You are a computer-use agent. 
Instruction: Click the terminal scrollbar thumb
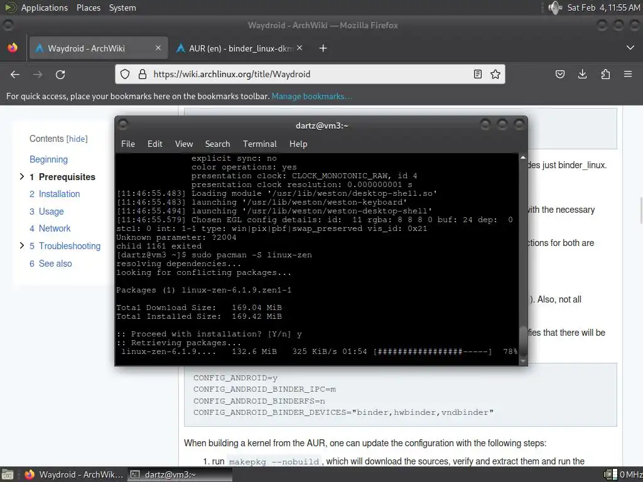523,341
